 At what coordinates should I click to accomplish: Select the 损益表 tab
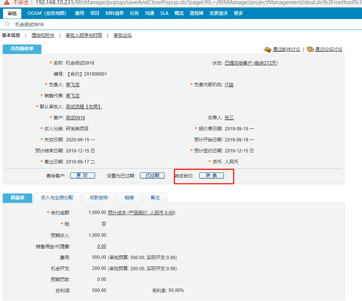(x=17, y=198)
